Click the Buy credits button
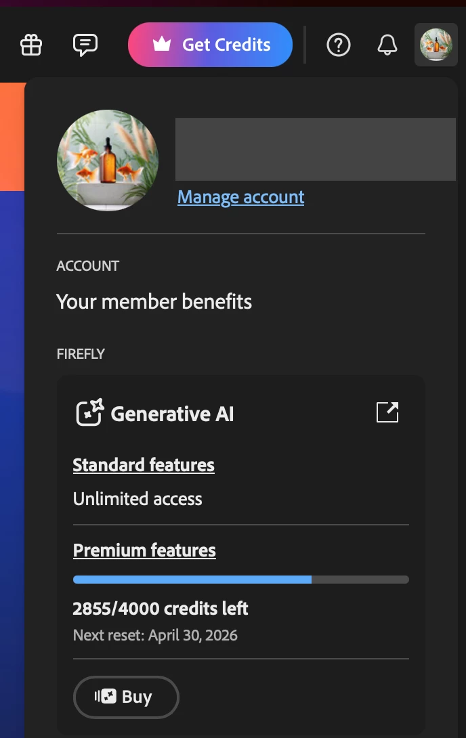Viewport: 466px width, 738px height. pyautogui.click(x=126, y=697)
